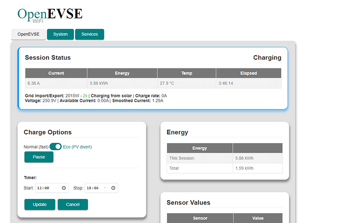Pause the charging session
338x223 pixels.
tap(39, 157)
